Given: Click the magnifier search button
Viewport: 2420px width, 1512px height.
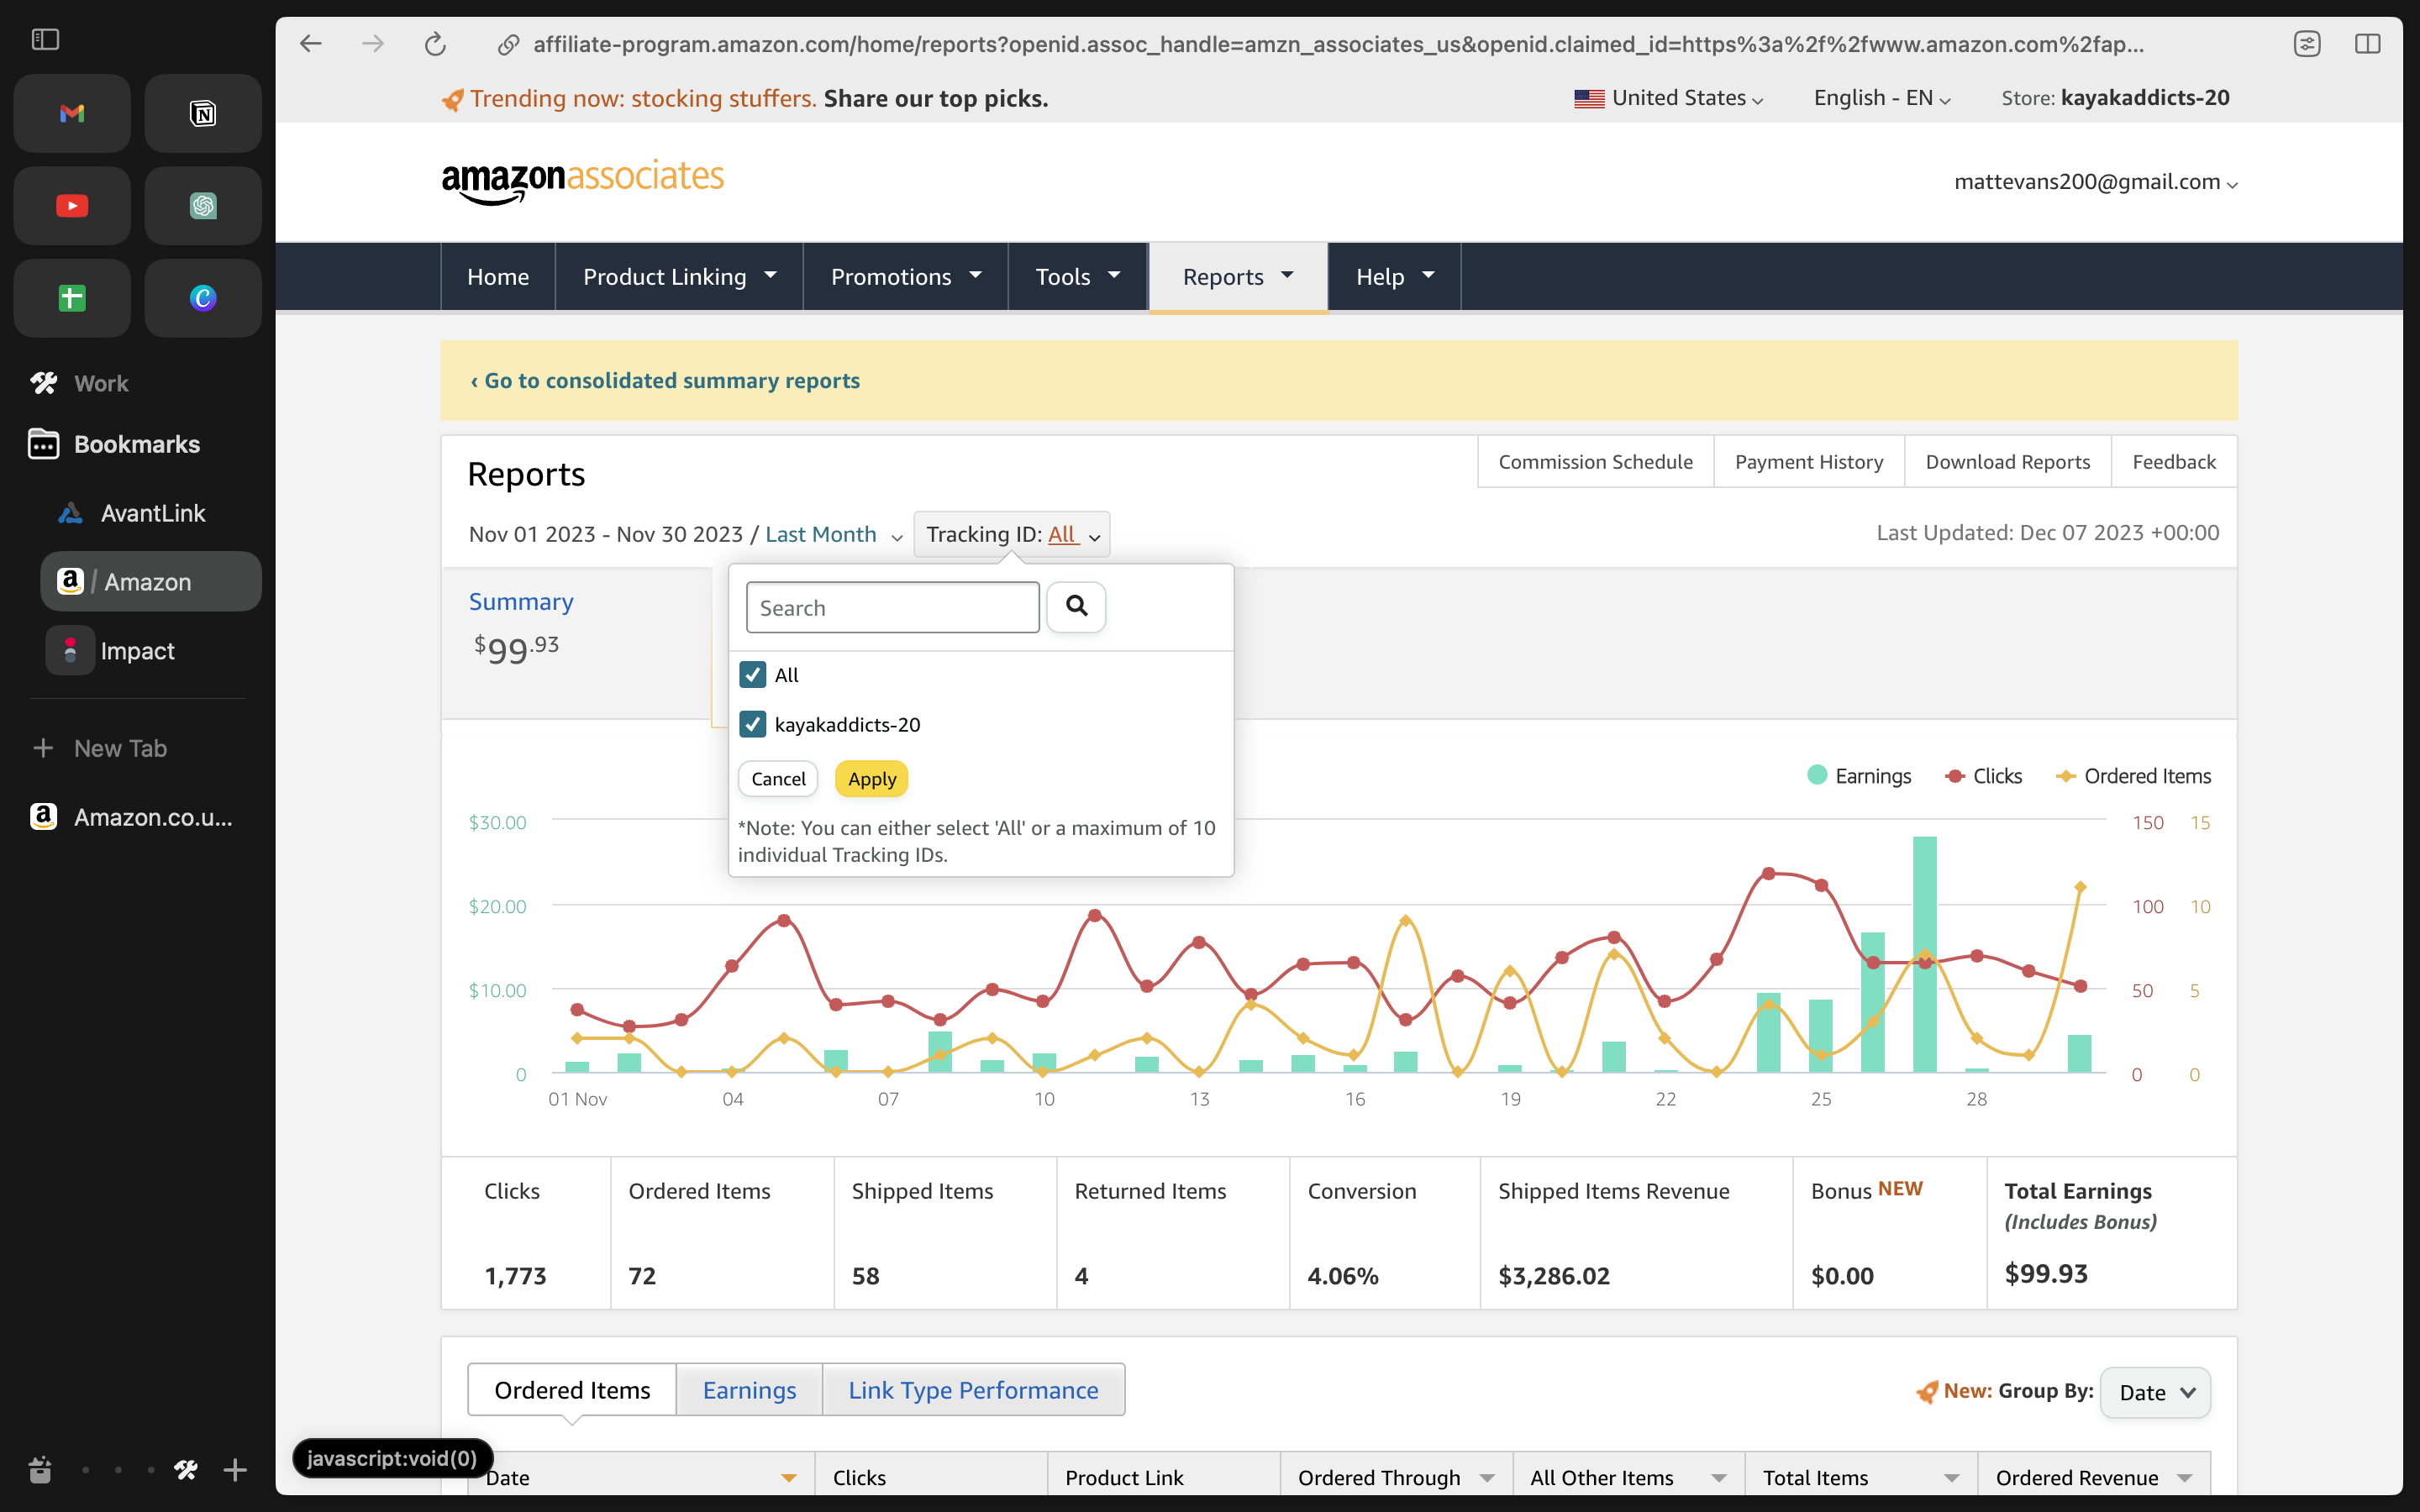Looking at the screenshot, I should point(1076,606).
